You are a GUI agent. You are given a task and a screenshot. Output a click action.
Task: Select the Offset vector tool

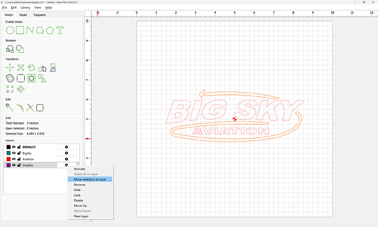[x=10, y=78]
